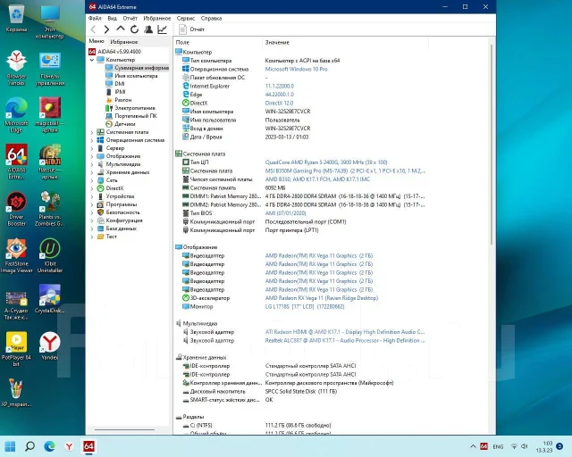Select Имя компьютера tree item
The height and width of the screenshot is (457, 572).
(131, 76)
